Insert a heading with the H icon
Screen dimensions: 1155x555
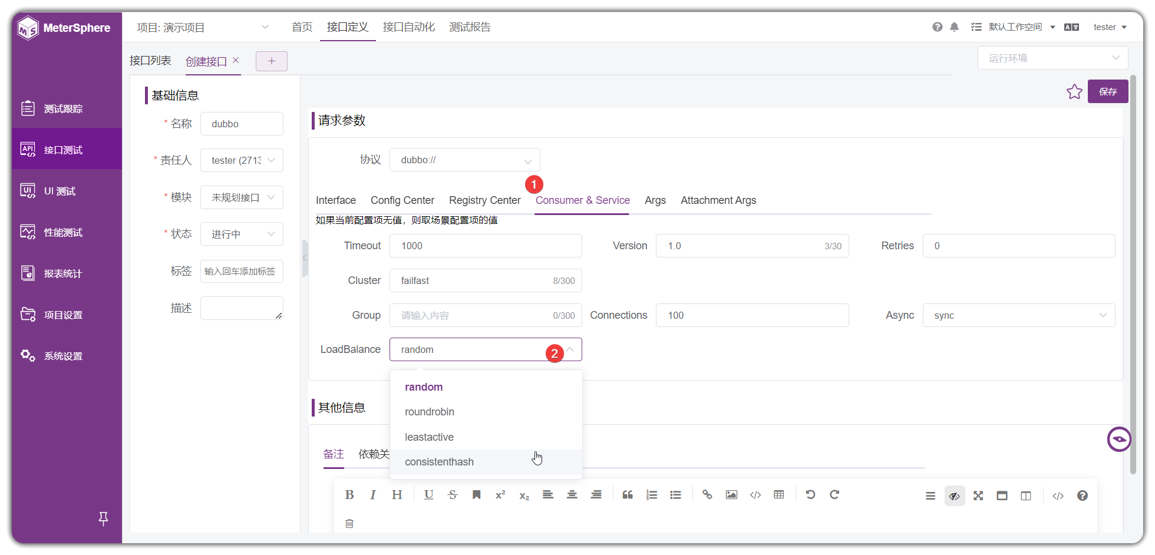[397, 495]
